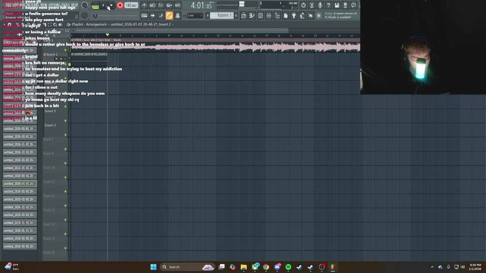
Task: Click the 4:01:05 time display
Action: (201, 5)
